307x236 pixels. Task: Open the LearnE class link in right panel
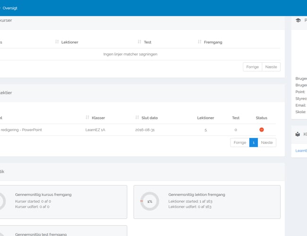pyautogui.click(x=301, y=151)
